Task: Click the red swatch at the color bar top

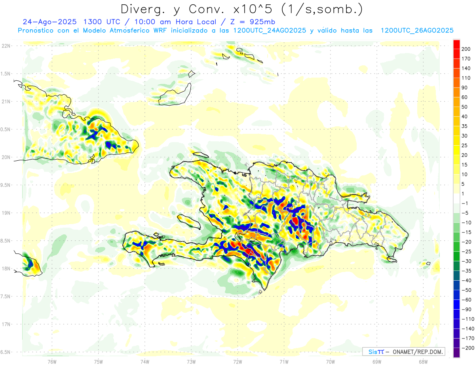Action: click(456, 44)
